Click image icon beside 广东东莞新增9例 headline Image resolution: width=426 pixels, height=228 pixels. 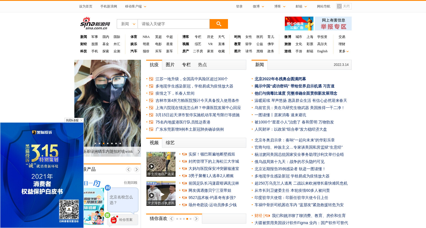pyautogui.click(x=151, y=129)
